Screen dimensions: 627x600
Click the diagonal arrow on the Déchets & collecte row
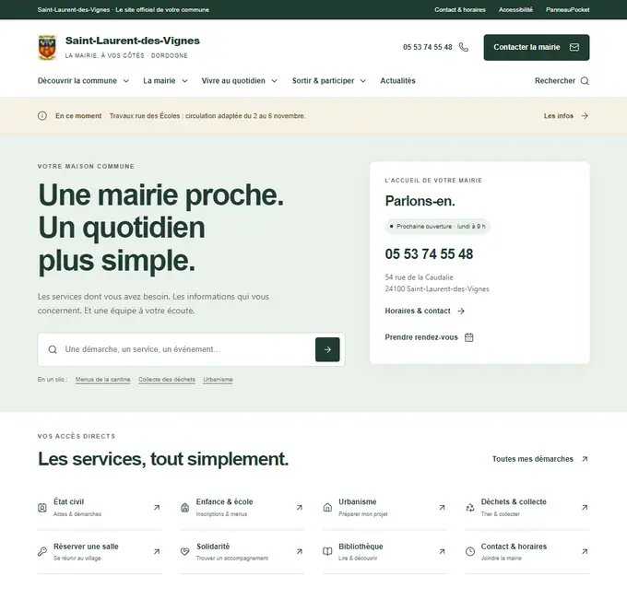(585, 508)
